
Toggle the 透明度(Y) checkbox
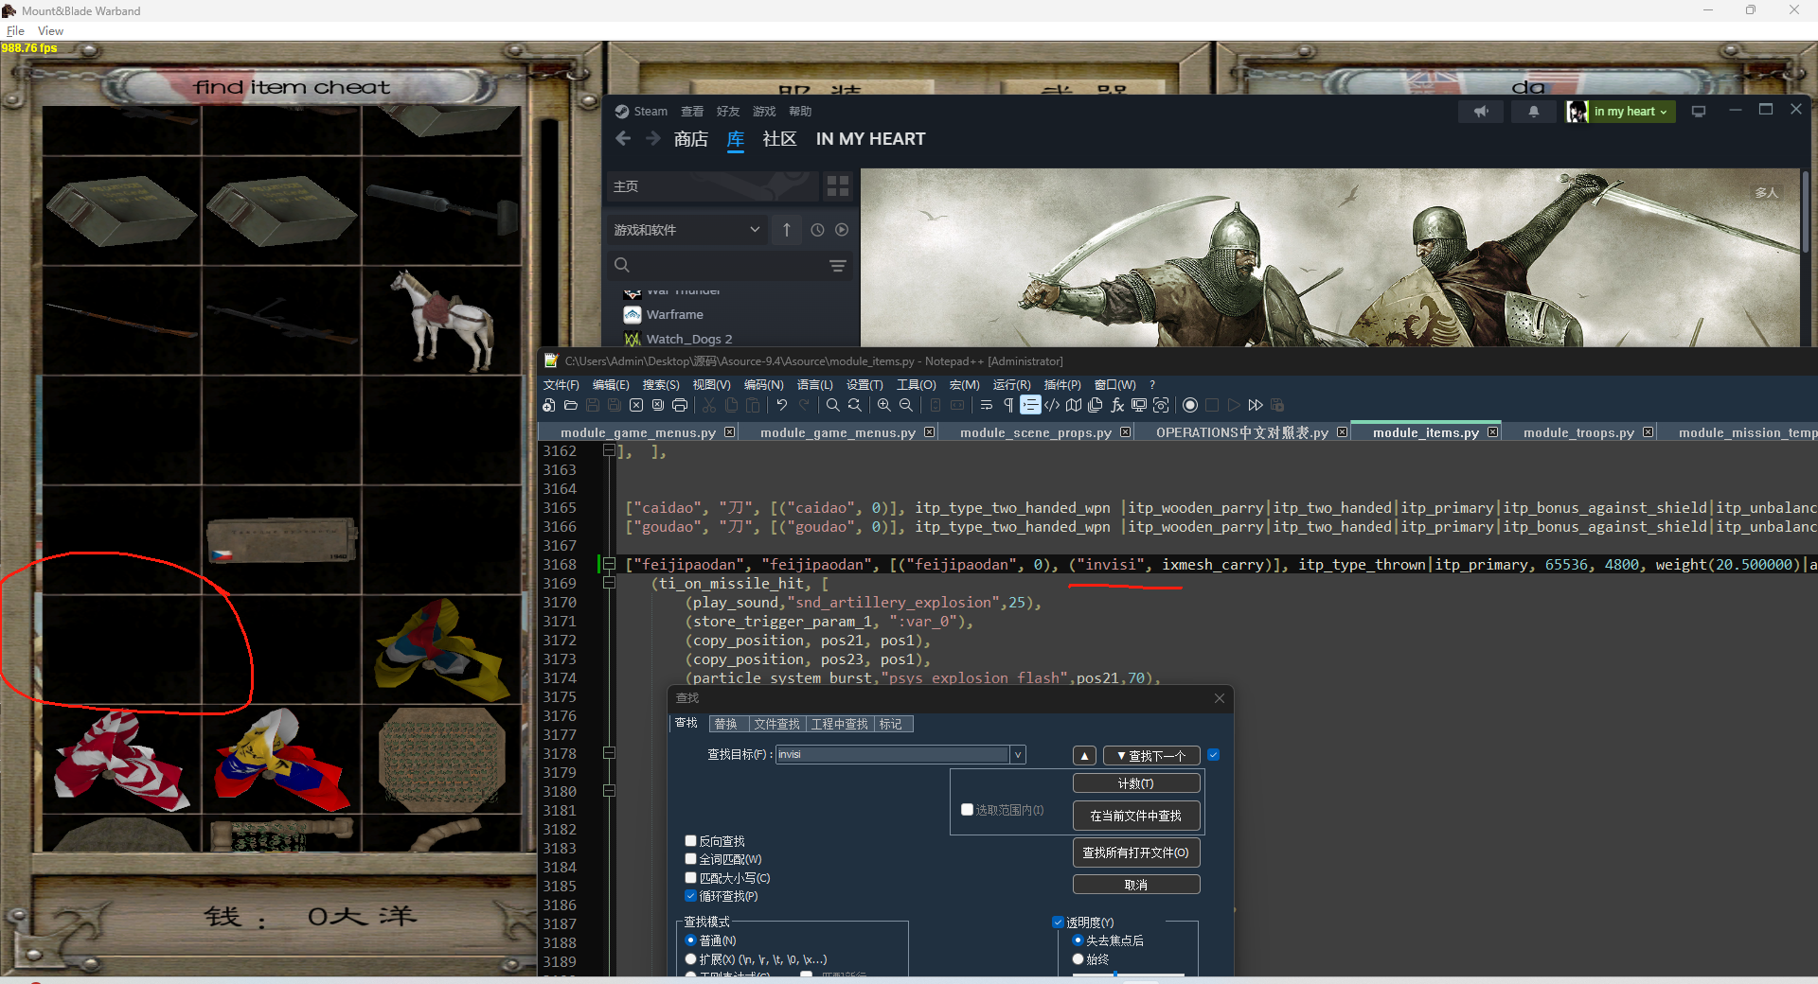[1059, 922]
